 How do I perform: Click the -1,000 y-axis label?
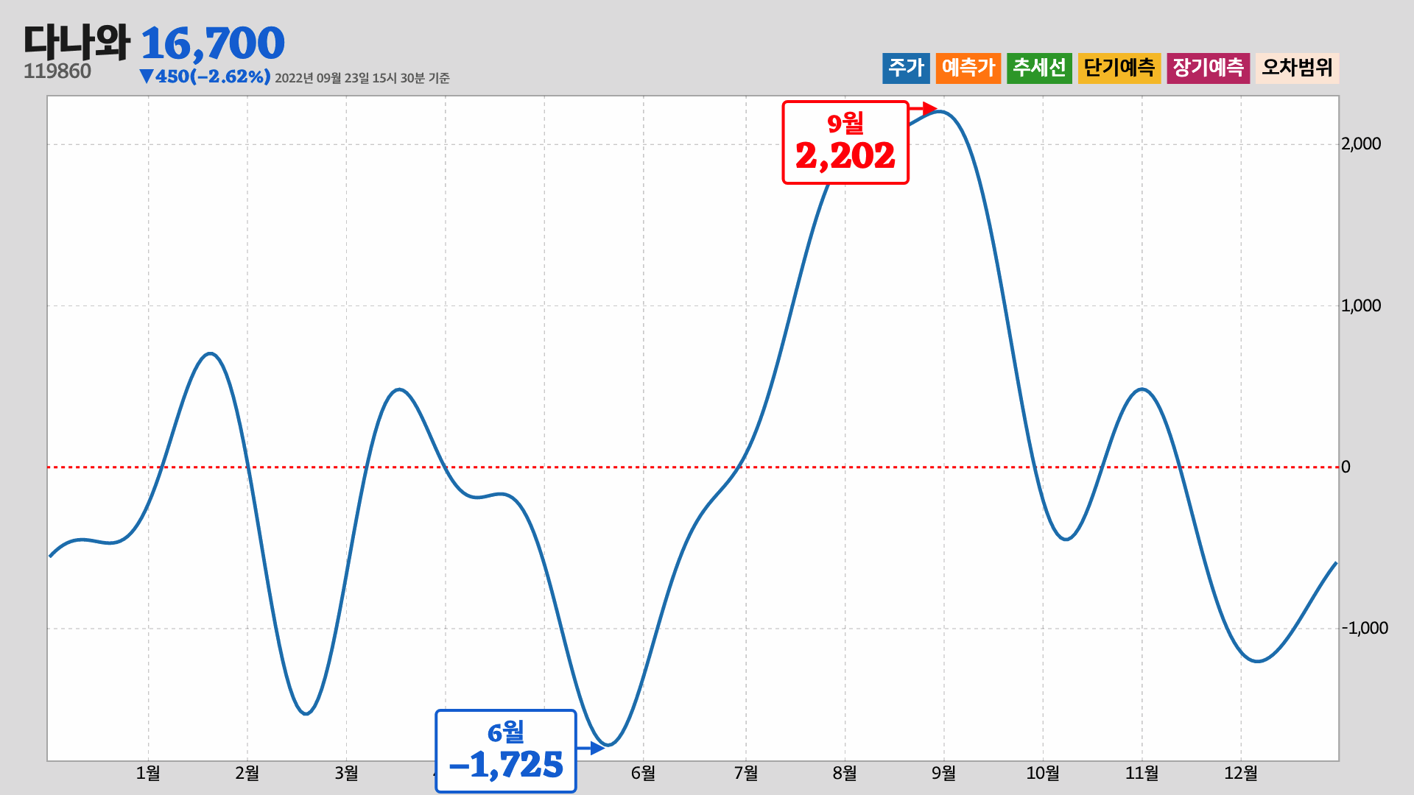pyautogui.click(x=1365, y=628)
